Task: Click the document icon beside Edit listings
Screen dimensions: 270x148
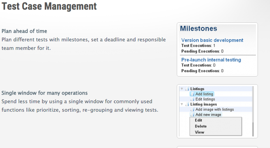Action: pos(192,99)
